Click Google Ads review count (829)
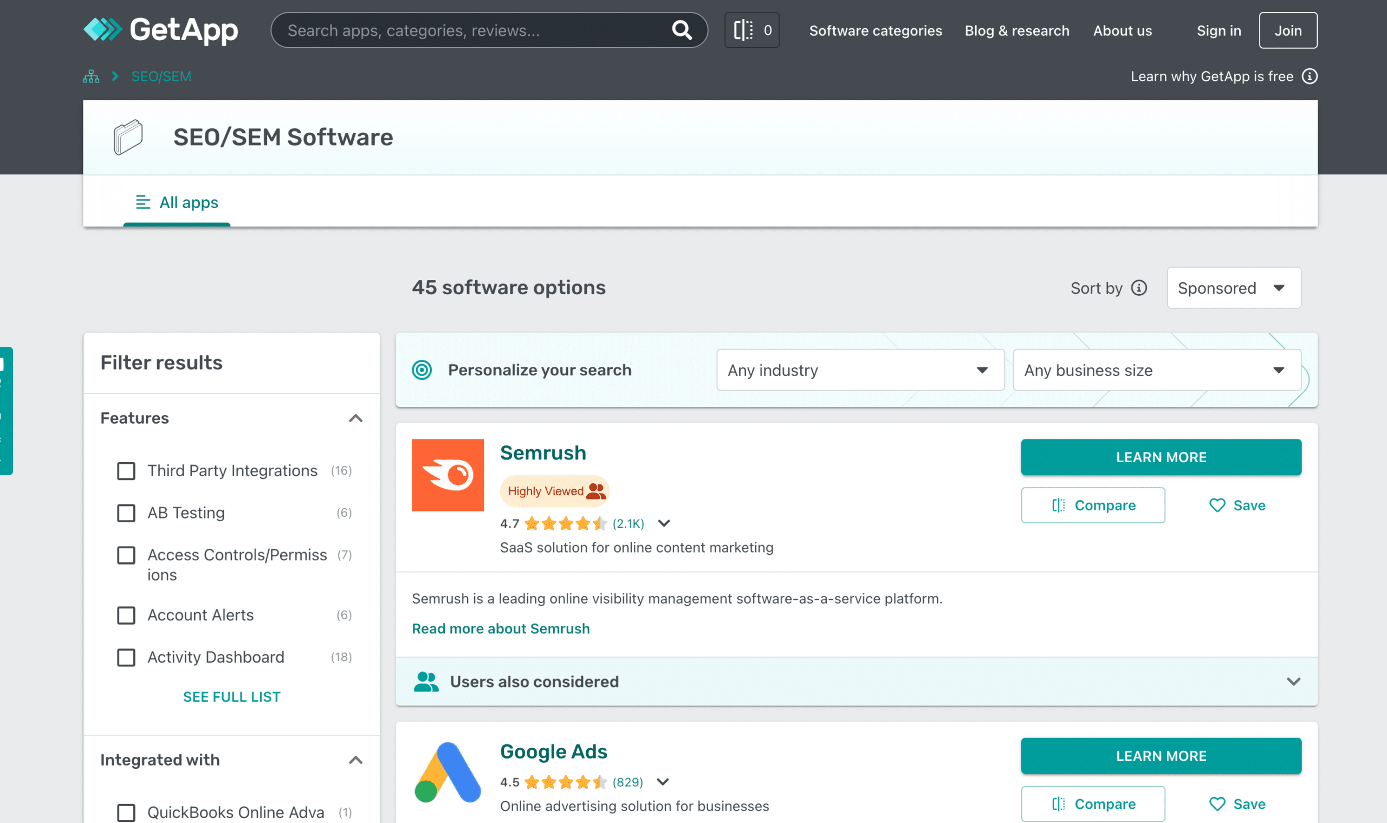Viewport: 1387px width, 823px height. coord(627,782)
